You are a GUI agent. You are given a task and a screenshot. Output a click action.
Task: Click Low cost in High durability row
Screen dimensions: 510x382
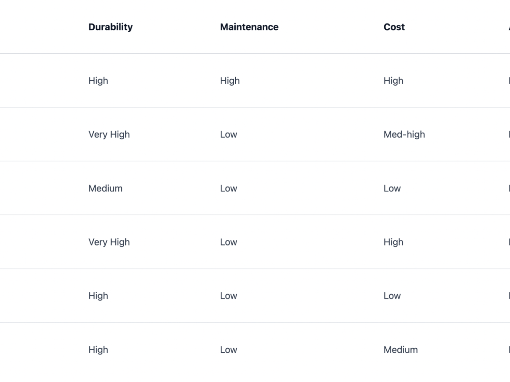[x=392, y=296]
